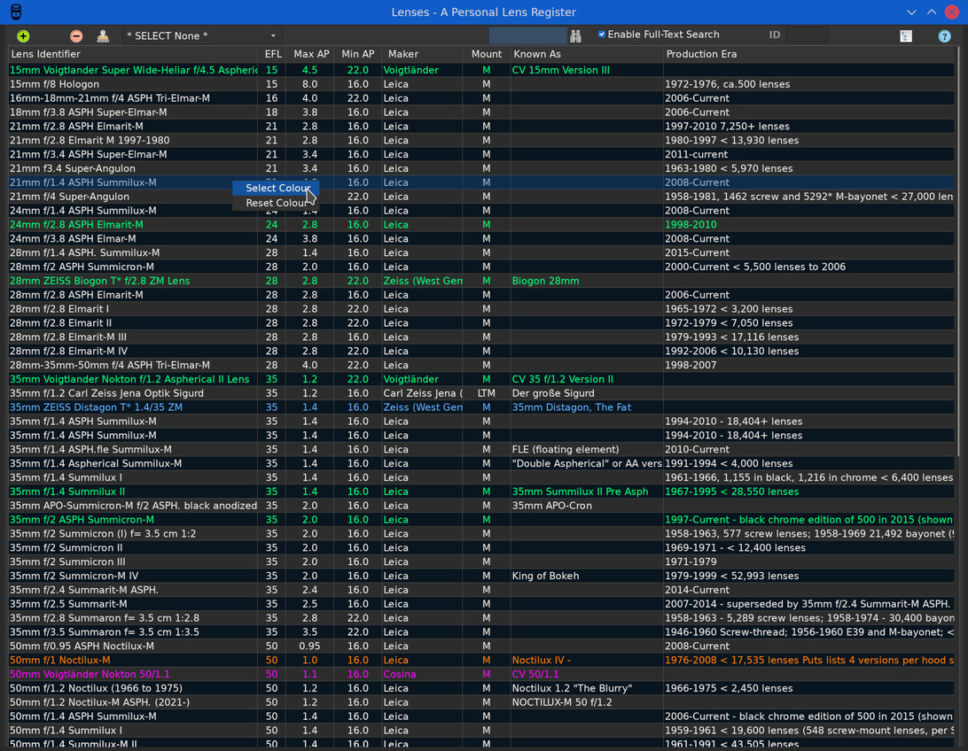Open the report icon near help
The width and height of the screenshot is (968, 751).
906,36
